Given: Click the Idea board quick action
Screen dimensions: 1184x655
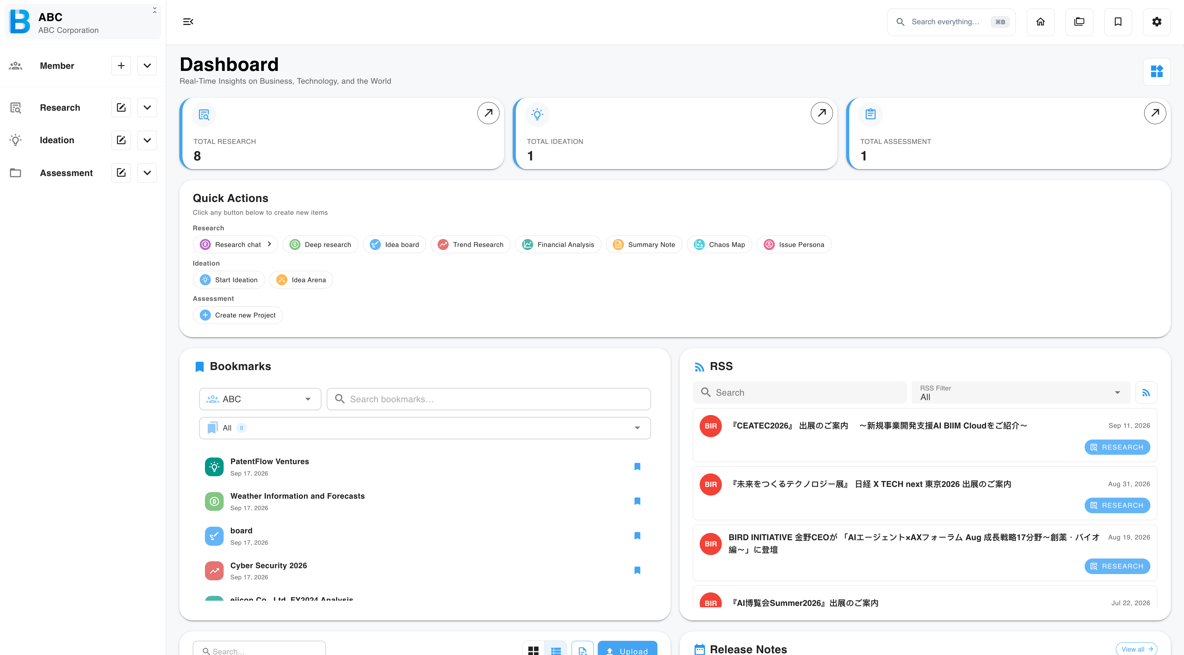Looking at the screenshot, I should 394,245.
